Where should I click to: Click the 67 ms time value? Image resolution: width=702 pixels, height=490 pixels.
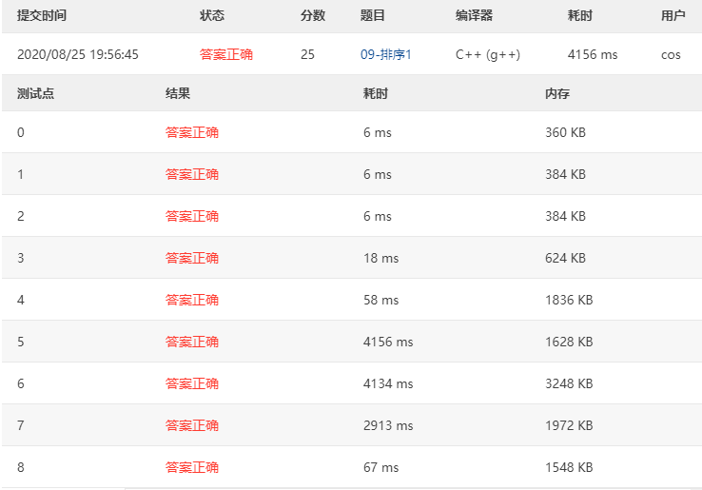coord(381,467)
